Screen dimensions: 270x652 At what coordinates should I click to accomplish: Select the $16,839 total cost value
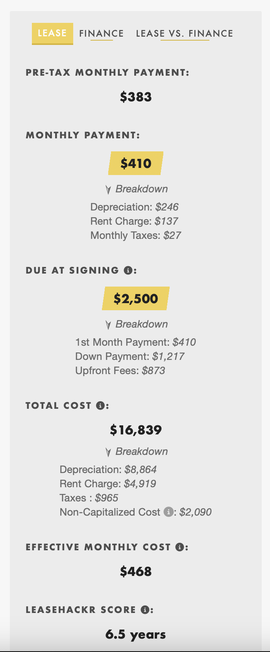tap(136, 430)
